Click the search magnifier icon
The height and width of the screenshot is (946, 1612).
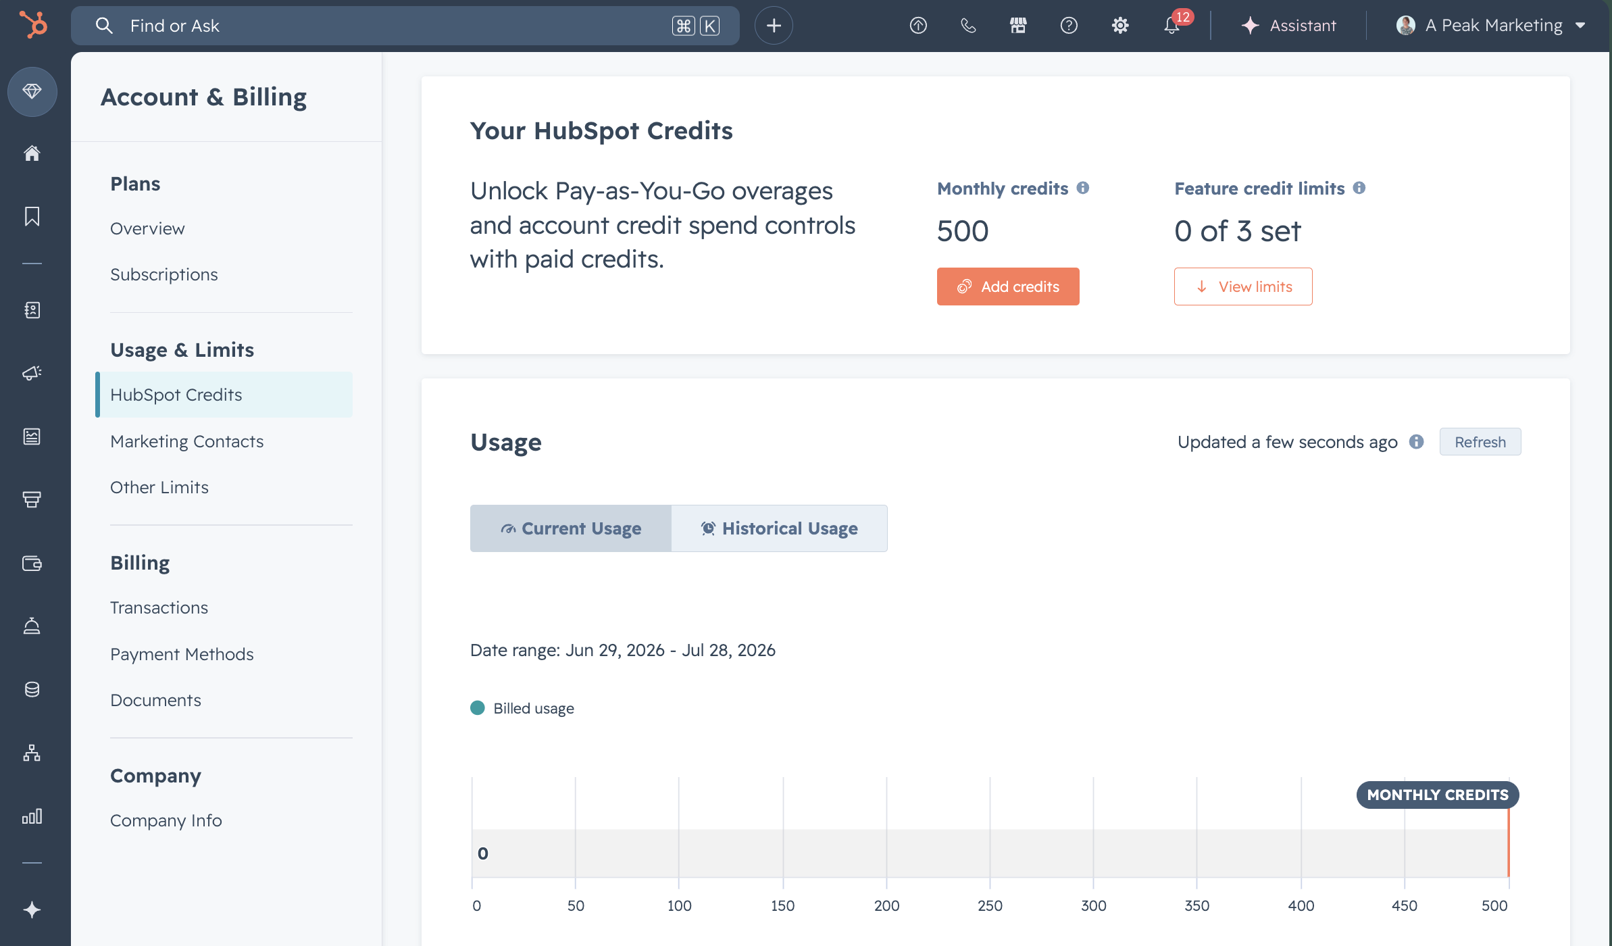coord(103,26)
